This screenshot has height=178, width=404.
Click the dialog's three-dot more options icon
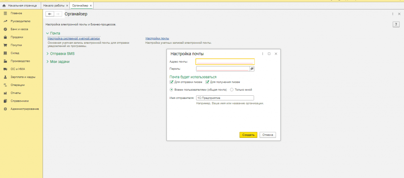pyautogui.click(x=263, y=54)
